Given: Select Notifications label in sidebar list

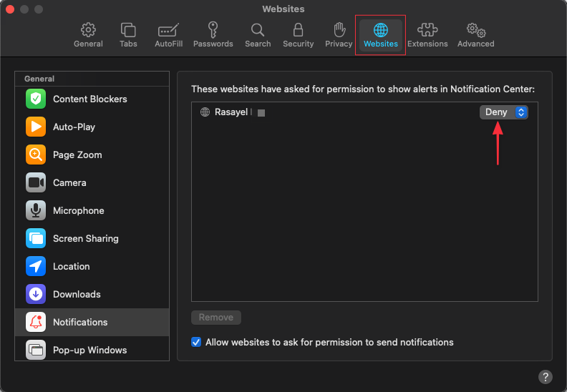Looking at the screenshot, I should pos(80,323).
